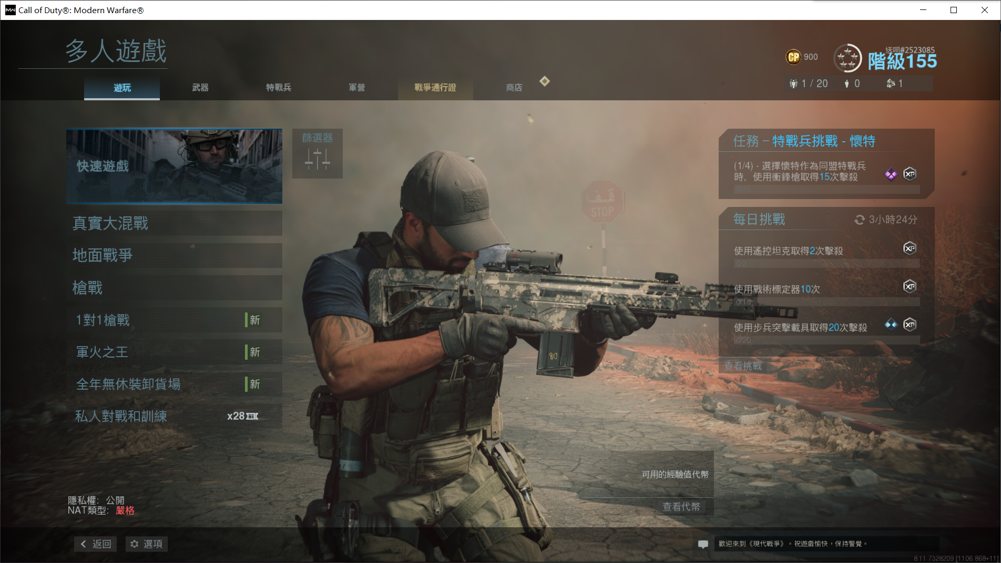Click the 0/2 progress bar for 遙控坦克

[826, 263]
